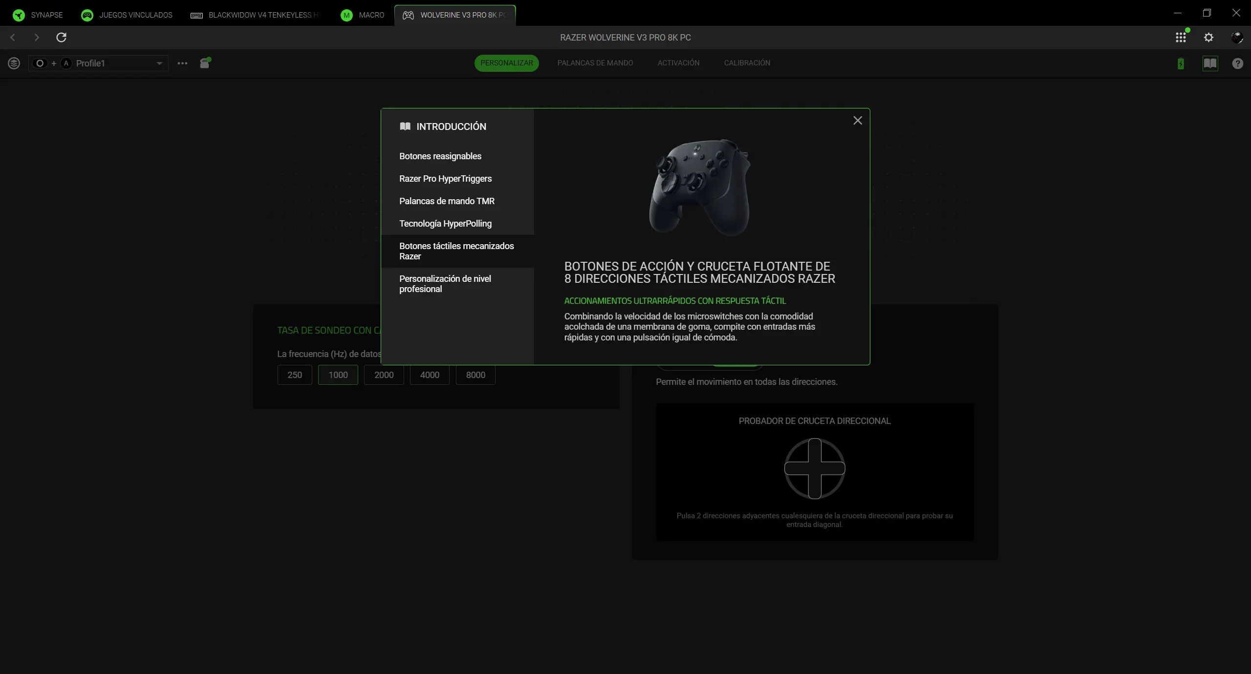Check battery status icon
1251x674 pixels.
(1181, 63)
